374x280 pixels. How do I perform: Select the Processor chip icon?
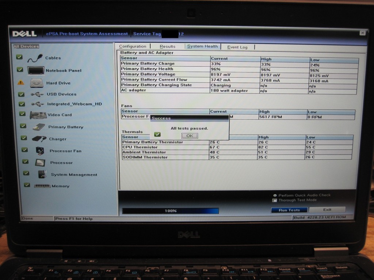coord(40,163)
